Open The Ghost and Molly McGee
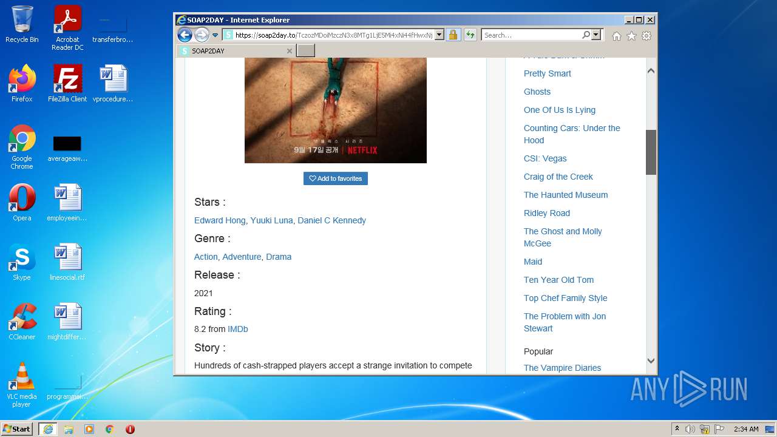The height and width of the screenshot is (437, 777). [563, 237]
